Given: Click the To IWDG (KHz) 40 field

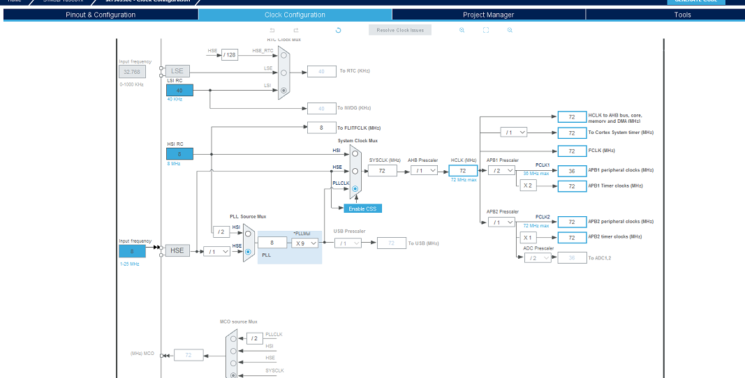Looking at the screenshot, I should click(x=322, y=108).
